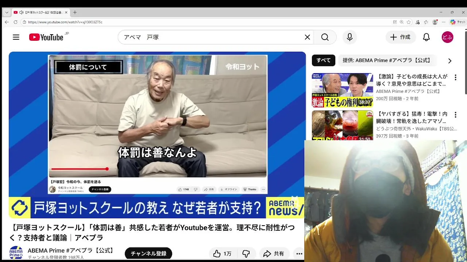467x262 pixels.
Task: Subscribe with the チャンネル登録 button
Action: tap(148, 253)
